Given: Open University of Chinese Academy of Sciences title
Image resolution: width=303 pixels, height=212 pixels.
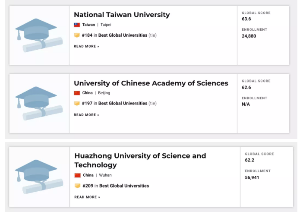Looking at the screenshot, I should click(151, 83).
